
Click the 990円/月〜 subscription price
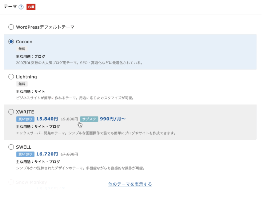(113, 119)
